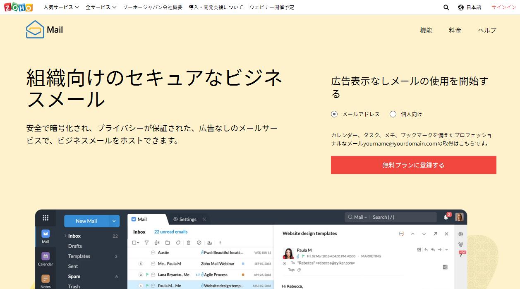Image resolution: width=520 pixels, height=289 pixels.
Task: Click the New Mail button
Action: point(86,221)
